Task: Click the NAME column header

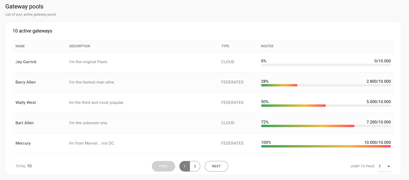Action: 20,46
